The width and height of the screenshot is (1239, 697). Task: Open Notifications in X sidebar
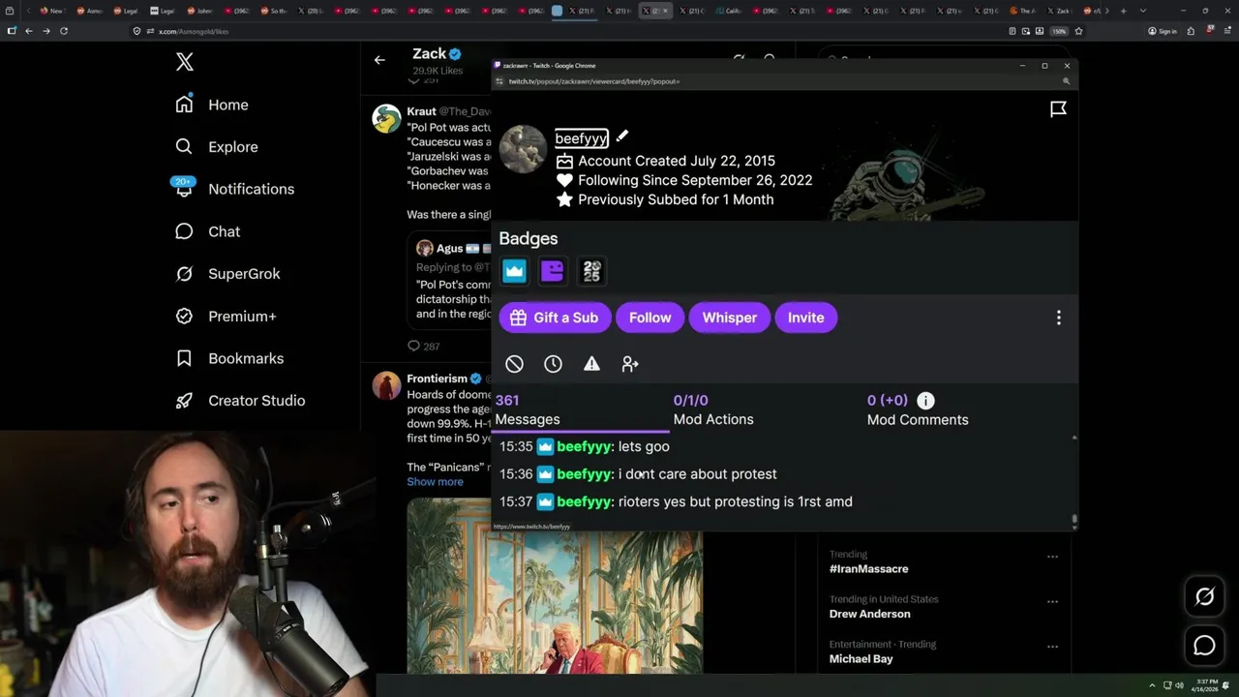click(x=234, y=189)
